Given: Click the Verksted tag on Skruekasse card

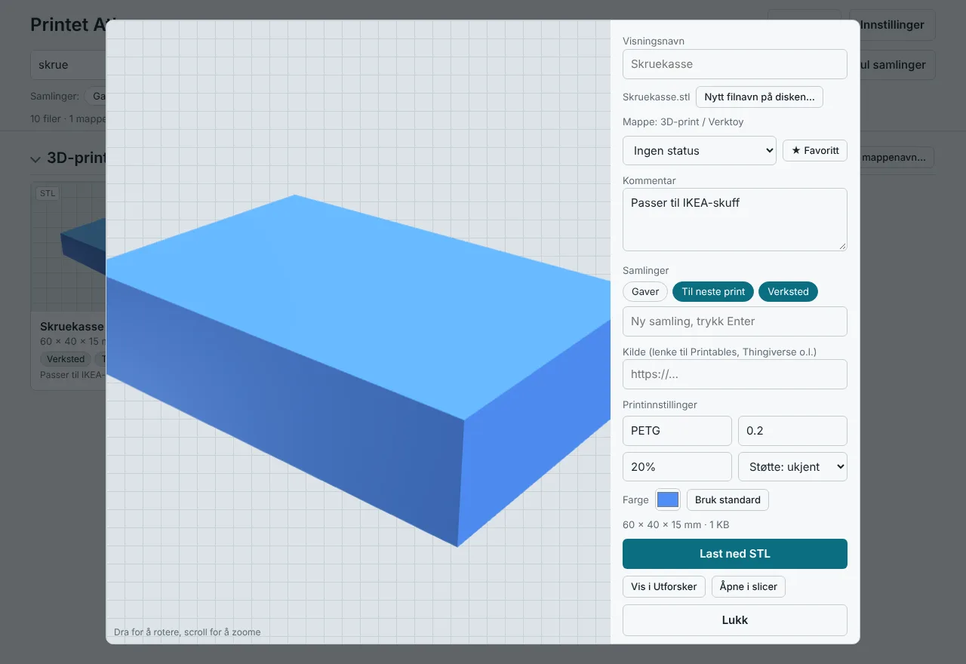Looking at the screenshot, I should (x=66, y=359).
